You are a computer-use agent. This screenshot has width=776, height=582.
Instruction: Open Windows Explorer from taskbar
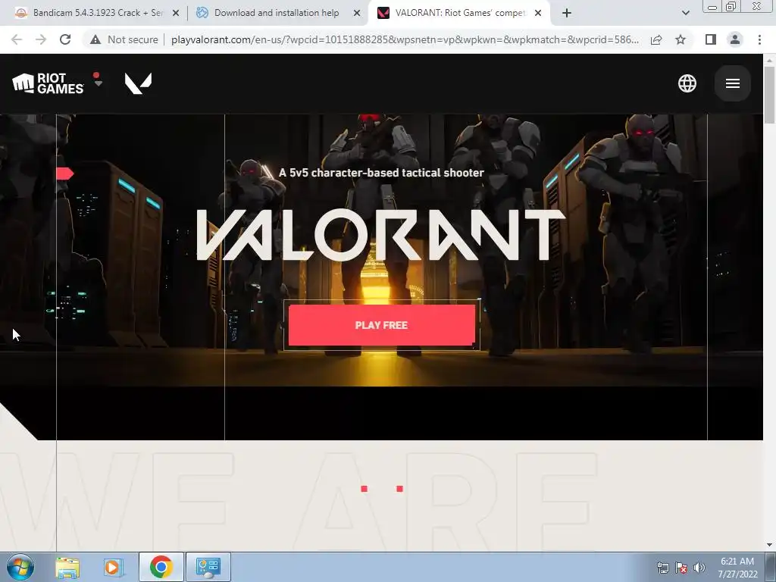[x=67, y=567]
